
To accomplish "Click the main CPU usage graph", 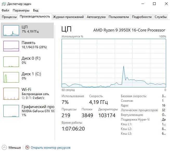I will (114, 63).
